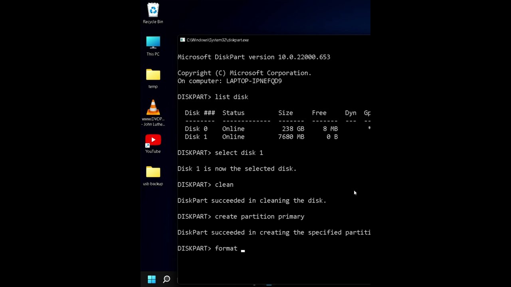Screen dimensions: 511x287
Task: Click 'Disk 1 is now the selected disk.'
Action: pos(237,169)
